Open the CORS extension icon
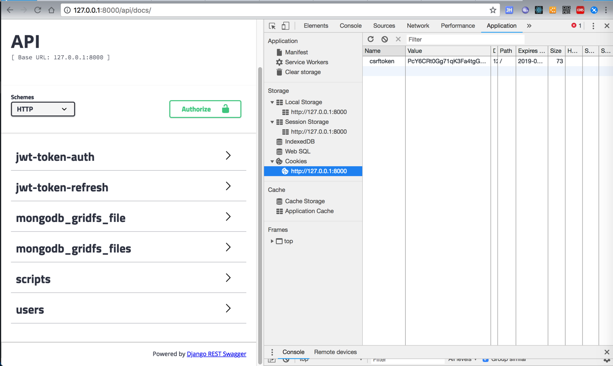 (x=580, y=10)
